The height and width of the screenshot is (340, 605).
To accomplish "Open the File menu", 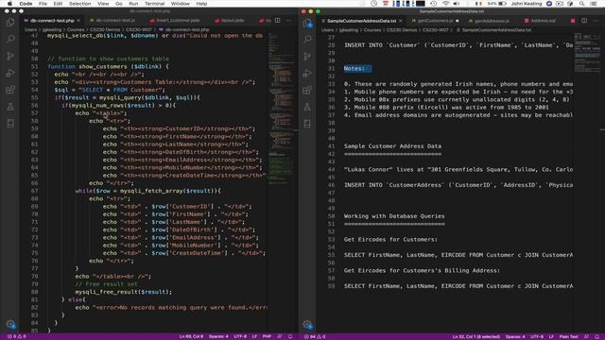I will [43, 4].
